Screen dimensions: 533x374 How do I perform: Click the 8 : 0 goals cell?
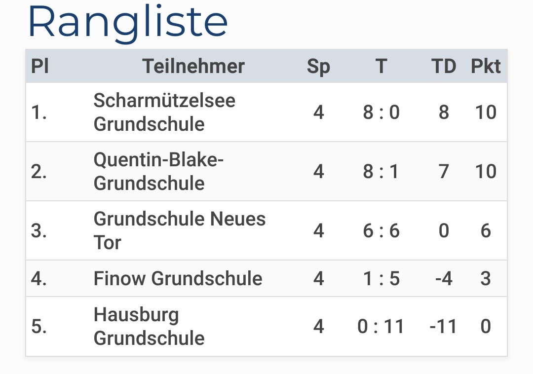click(381, 112)
